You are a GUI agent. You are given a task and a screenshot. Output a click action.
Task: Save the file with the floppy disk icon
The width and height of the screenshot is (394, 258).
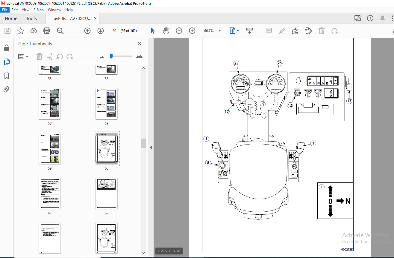pyautogui.click(x=7, y=31)
